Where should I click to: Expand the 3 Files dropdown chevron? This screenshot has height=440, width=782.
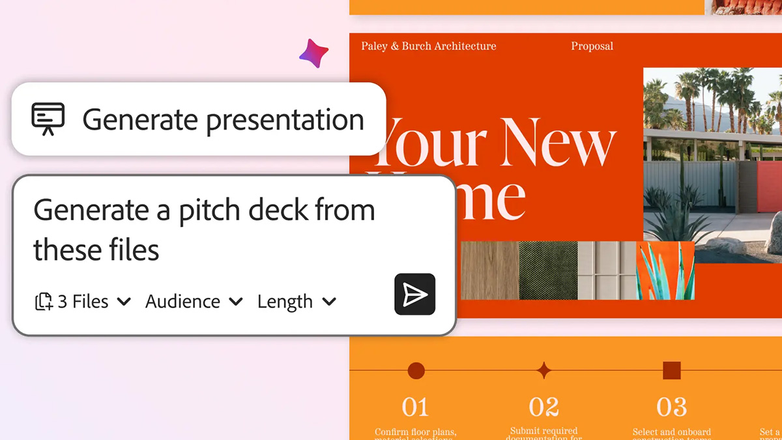pyautogui.click(x=124, y=302)
